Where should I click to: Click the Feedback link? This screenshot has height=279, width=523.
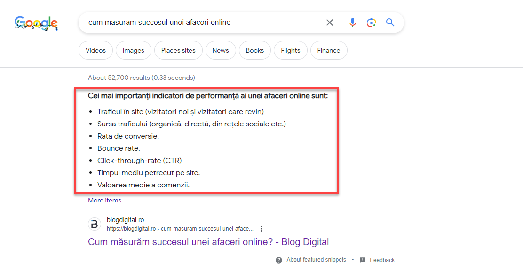(x=382, y=260)
